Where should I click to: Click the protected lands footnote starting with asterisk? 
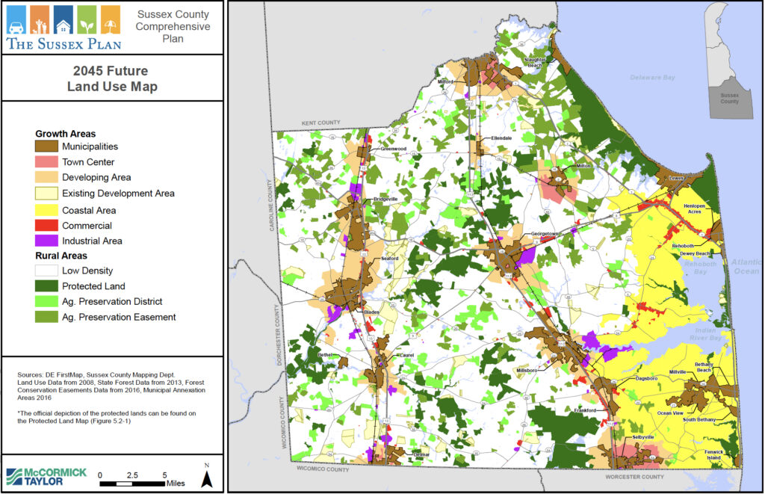pos(106,417)
